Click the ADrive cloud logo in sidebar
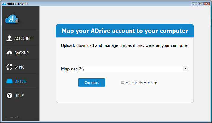This screenshot has width=212, height=123. [12, 19]
